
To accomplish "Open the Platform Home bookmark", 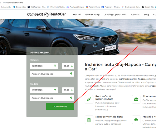I will coord(93,7).
